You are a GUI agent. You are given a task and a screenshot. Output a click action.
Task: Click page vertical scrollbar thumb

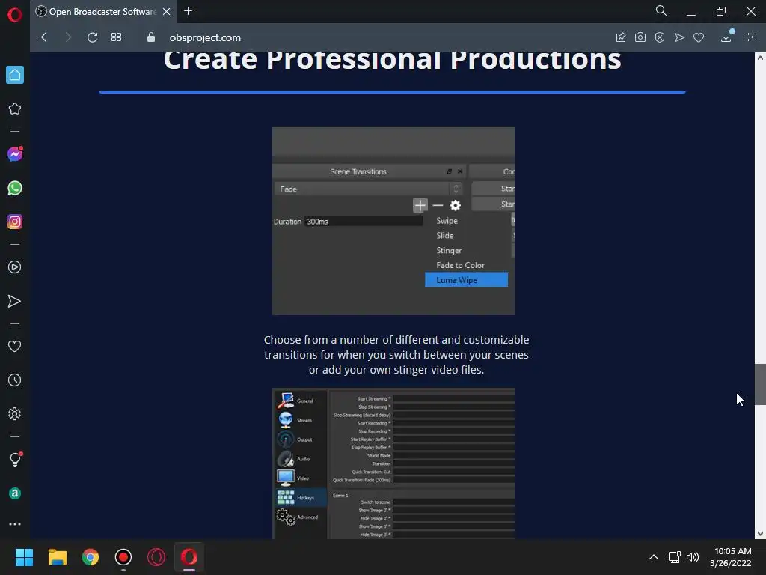tap(760, 384)
